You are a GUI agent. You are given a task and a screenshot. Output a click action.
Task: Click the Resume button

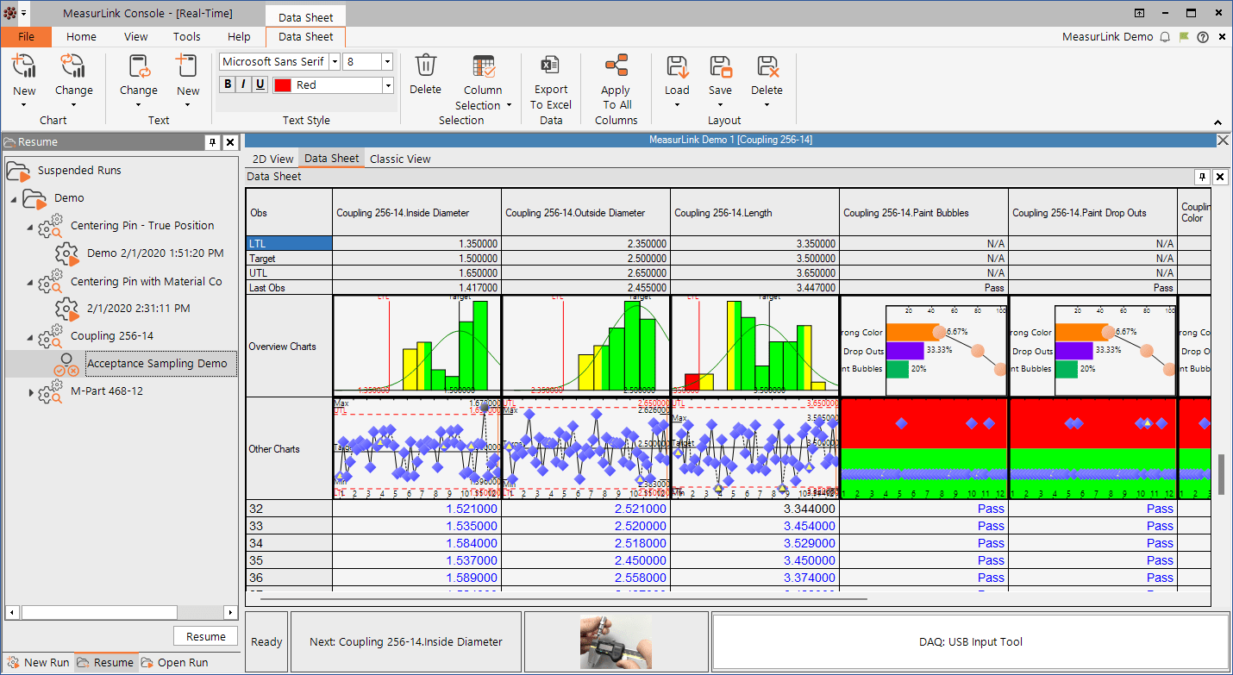(206, 636)
